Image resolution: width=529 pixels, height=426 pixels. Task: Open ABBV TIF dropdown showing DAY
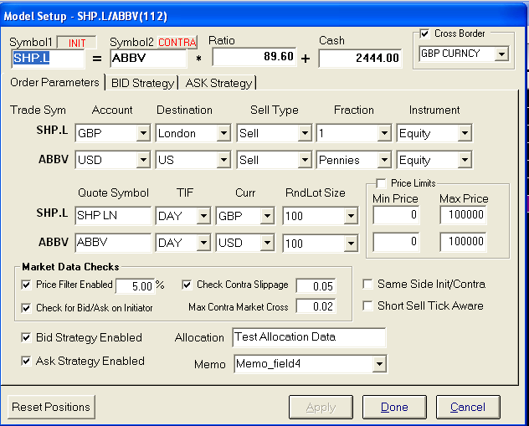(203, 243)
